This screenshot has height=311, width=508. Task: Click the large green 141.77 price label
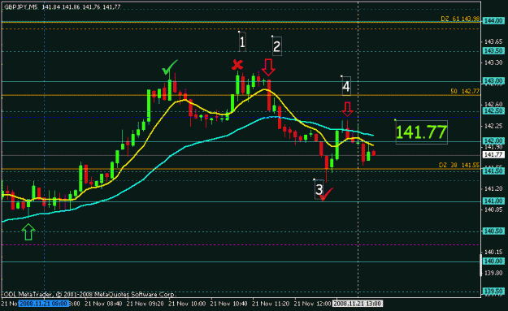click(x=422, y=132)
